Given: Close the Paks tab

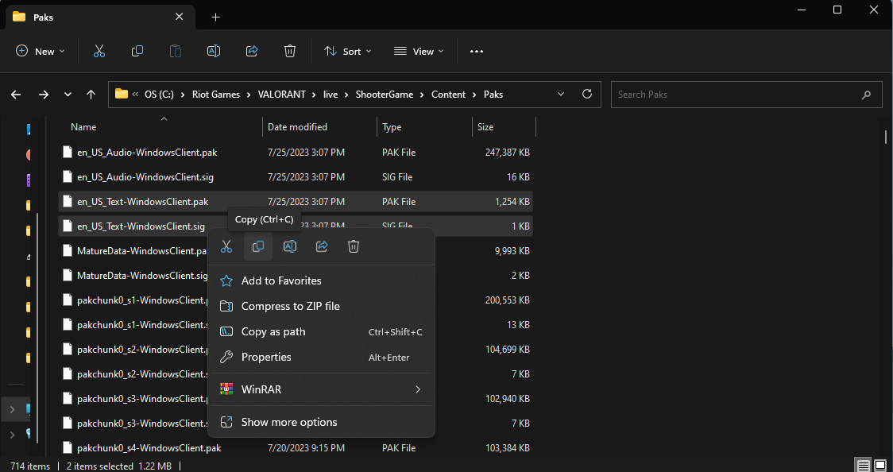Looking at the screenshot, I should [180, 17].
